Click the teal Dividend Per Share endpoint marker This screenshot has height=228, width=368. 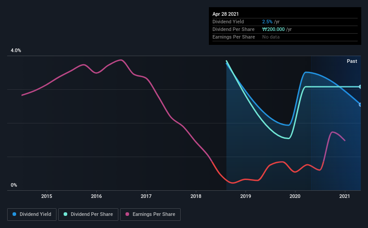coord(360,87)
